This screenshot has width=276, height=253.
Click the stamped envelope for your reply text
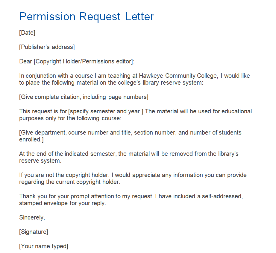point(63,203)
